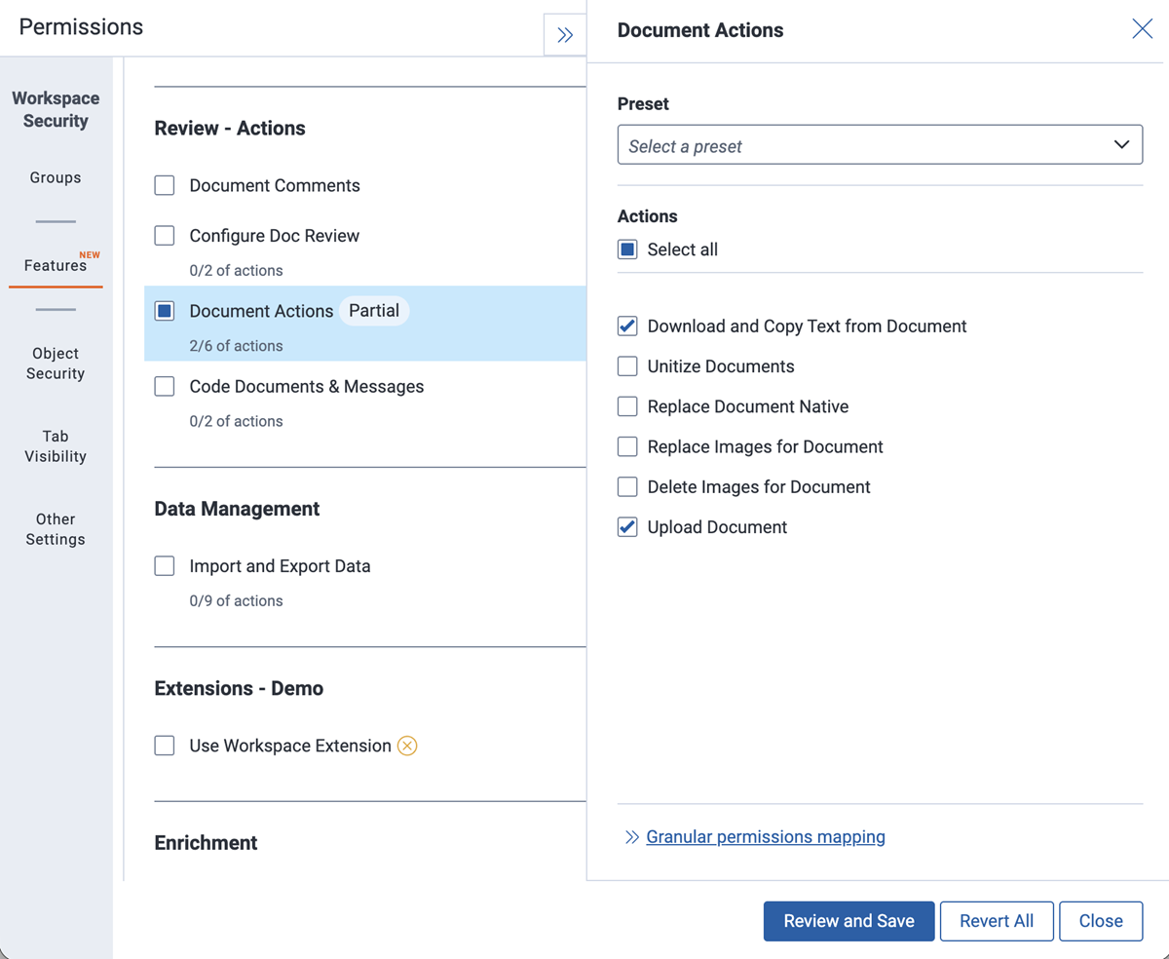Click the Data Management heading
The image size is (1169, 959).
pos(237,509)
